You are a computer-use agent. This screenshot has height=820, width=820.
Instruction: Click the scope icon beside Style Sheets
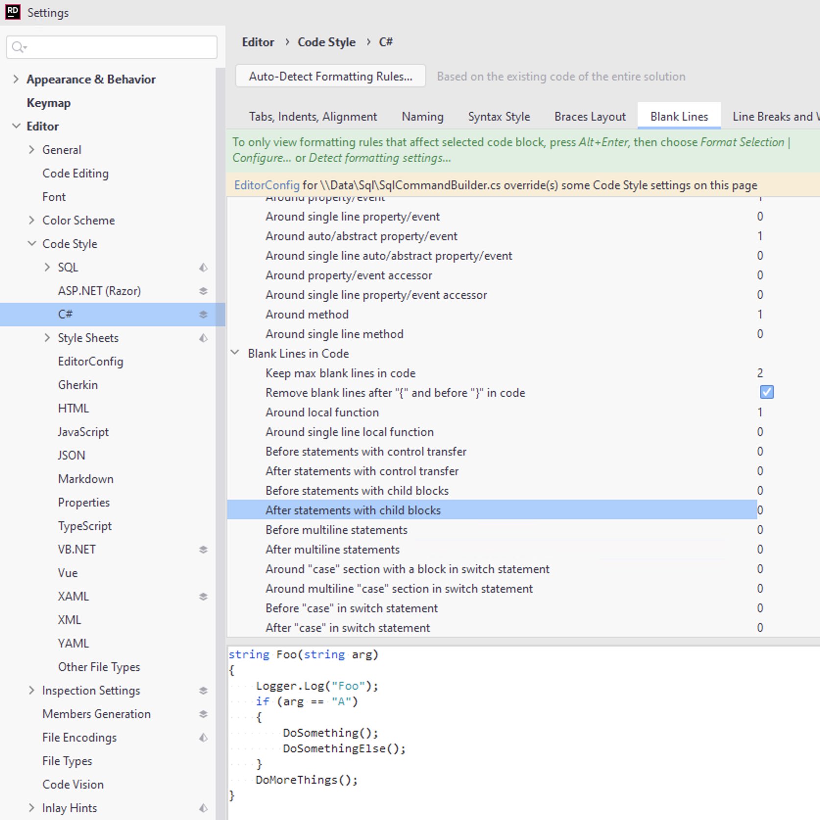click(203, 338)
